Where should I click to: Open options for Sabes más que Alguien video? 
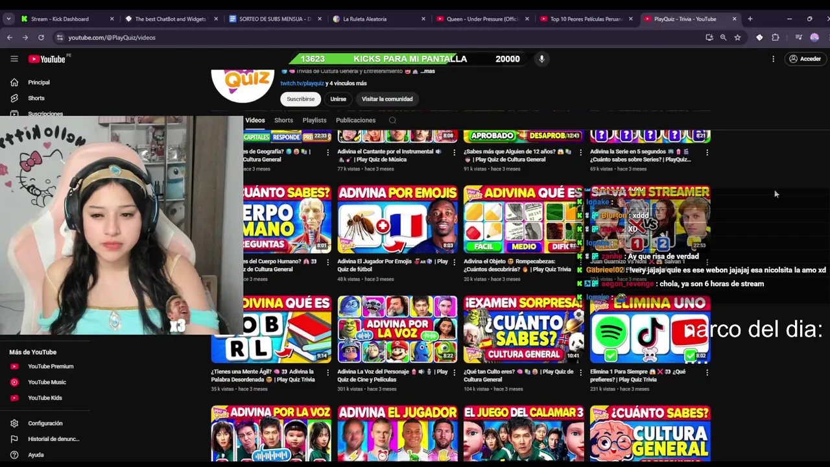[x=580, y=152]
